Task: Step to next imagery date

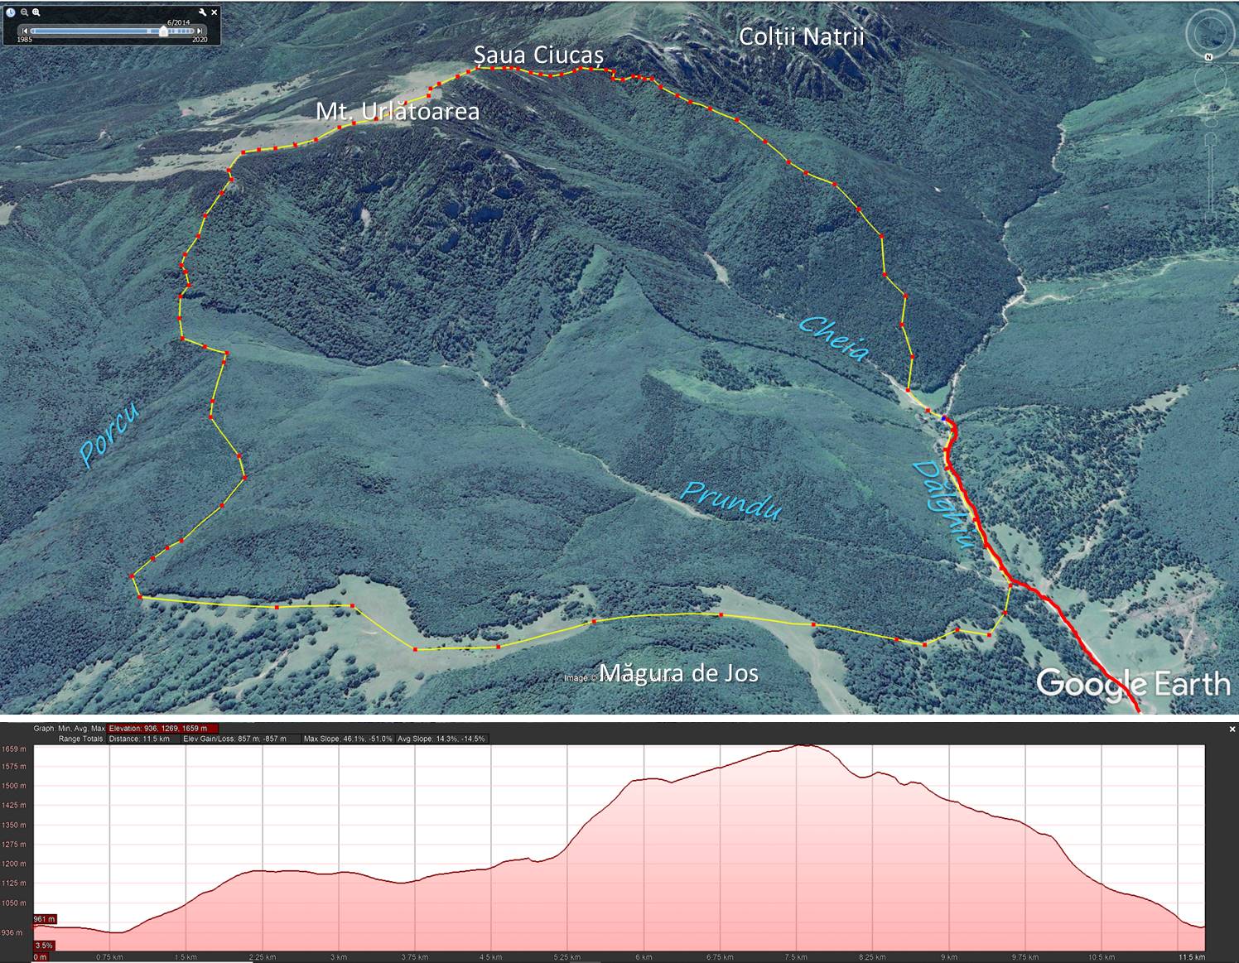Action: pyautogui.click(x=200, y=31)
